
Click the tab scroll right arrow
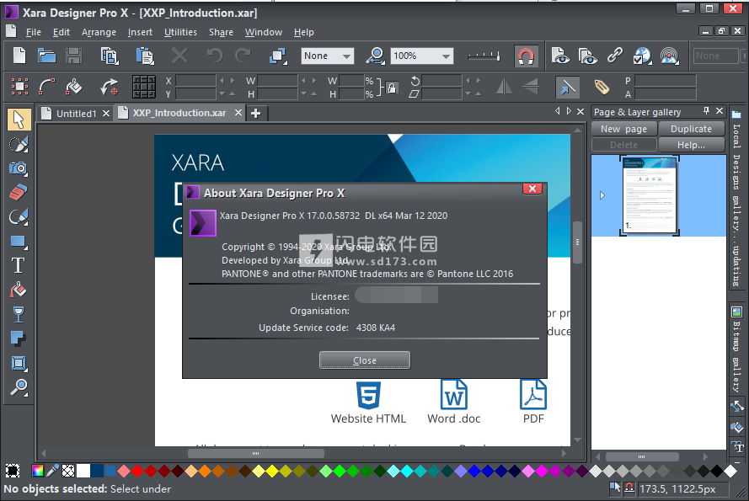569,111
